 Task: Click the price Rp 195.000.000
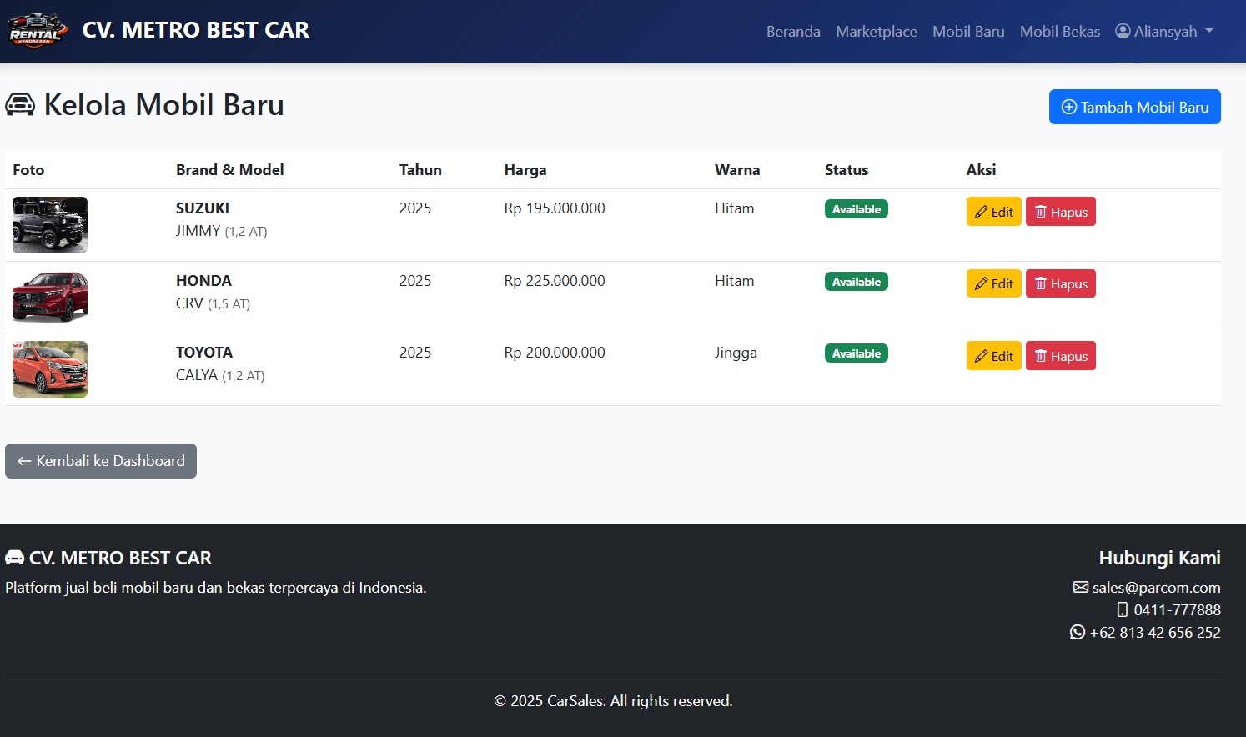pos(555,208)
